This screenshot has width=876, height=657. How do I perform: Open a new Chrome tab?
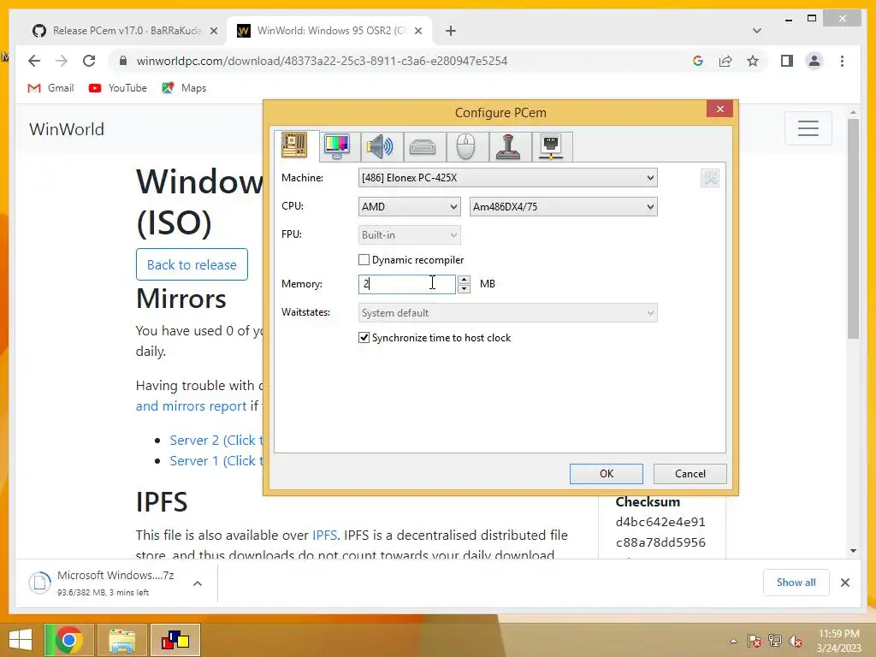(x=450, y=32)
